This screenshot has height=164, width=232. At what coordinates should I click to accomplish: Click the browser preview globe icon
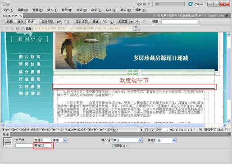(112, 22)
